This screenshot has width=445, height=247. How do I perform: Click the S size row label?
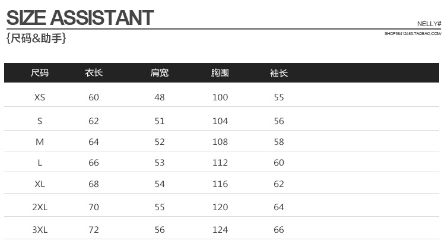40,121
